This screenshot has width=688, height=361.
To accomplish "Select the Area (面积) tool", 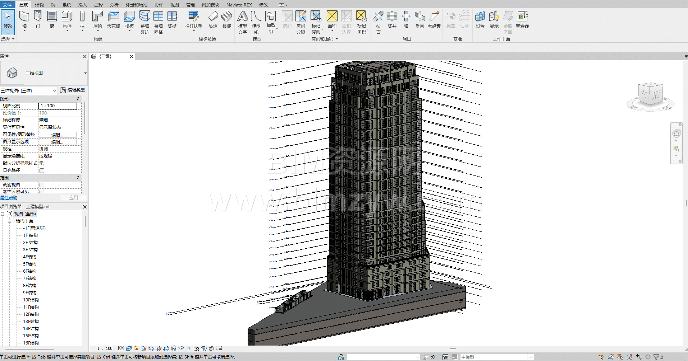I will point(332,20).
